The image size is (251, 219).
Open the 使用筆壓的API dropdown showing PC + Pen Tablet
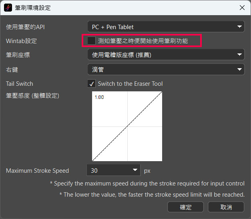pos(165,27)
